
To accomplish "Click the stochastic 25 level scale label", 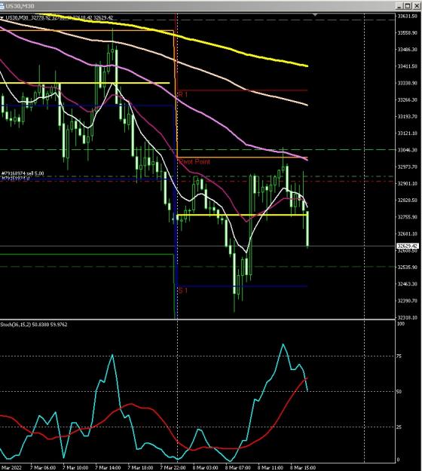I will 399,427.
